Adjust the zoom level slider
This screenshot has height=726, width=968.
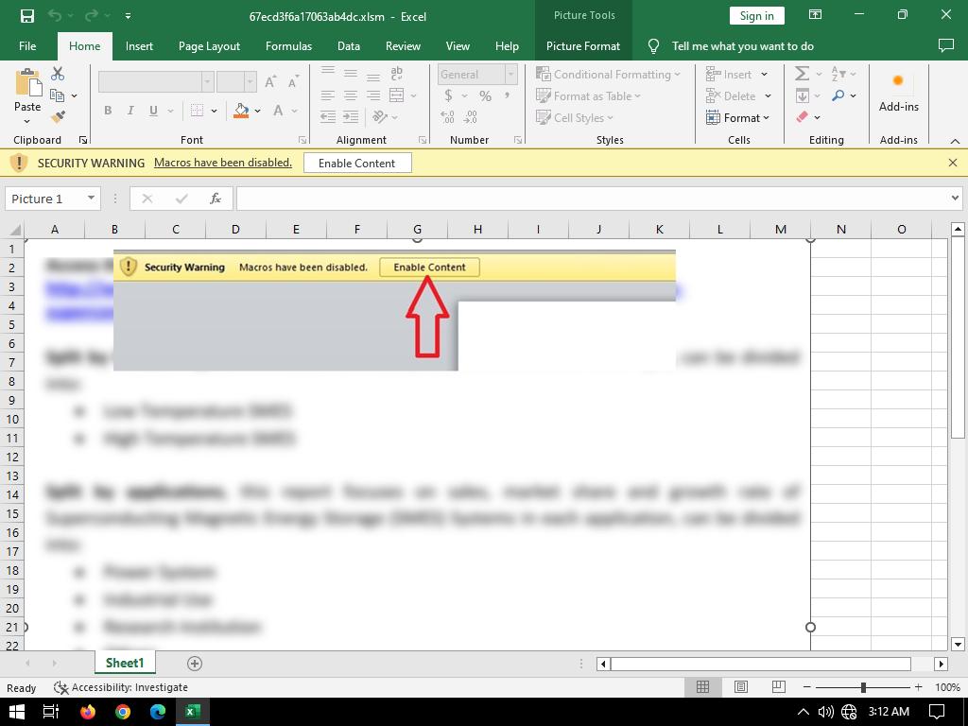point(863,687)
